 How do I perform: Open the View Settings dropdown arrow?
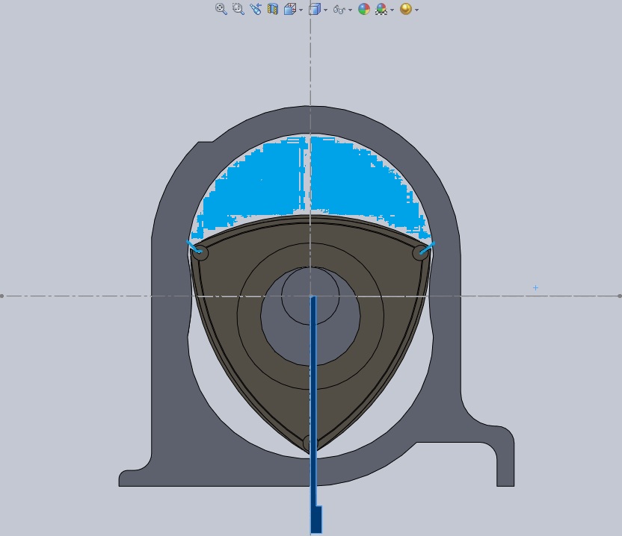click(x=416, y=10)
